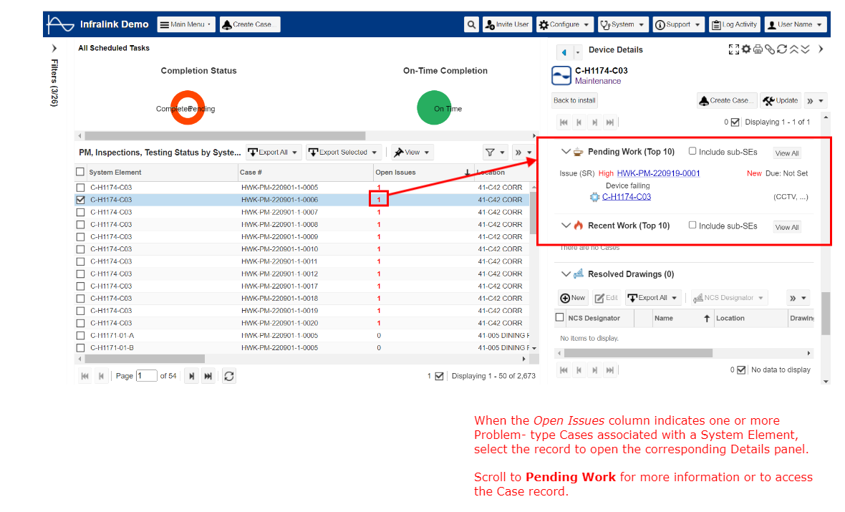
Task: Jump to last page in Resolved Drawings pager
Action: [610, 370]
